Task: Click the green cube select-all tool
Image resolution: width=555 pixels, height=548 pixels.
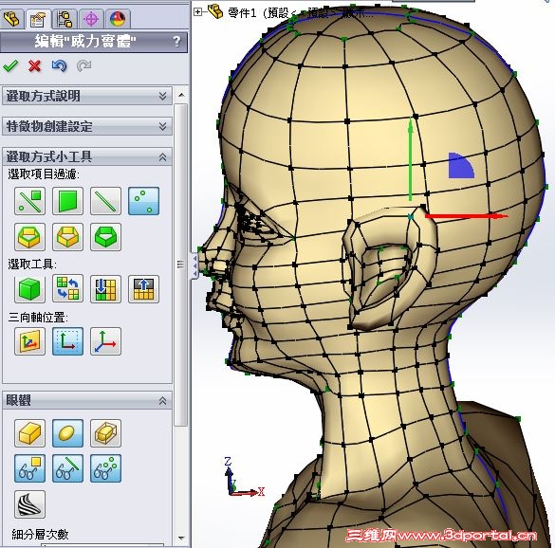Action: (29, 289)
